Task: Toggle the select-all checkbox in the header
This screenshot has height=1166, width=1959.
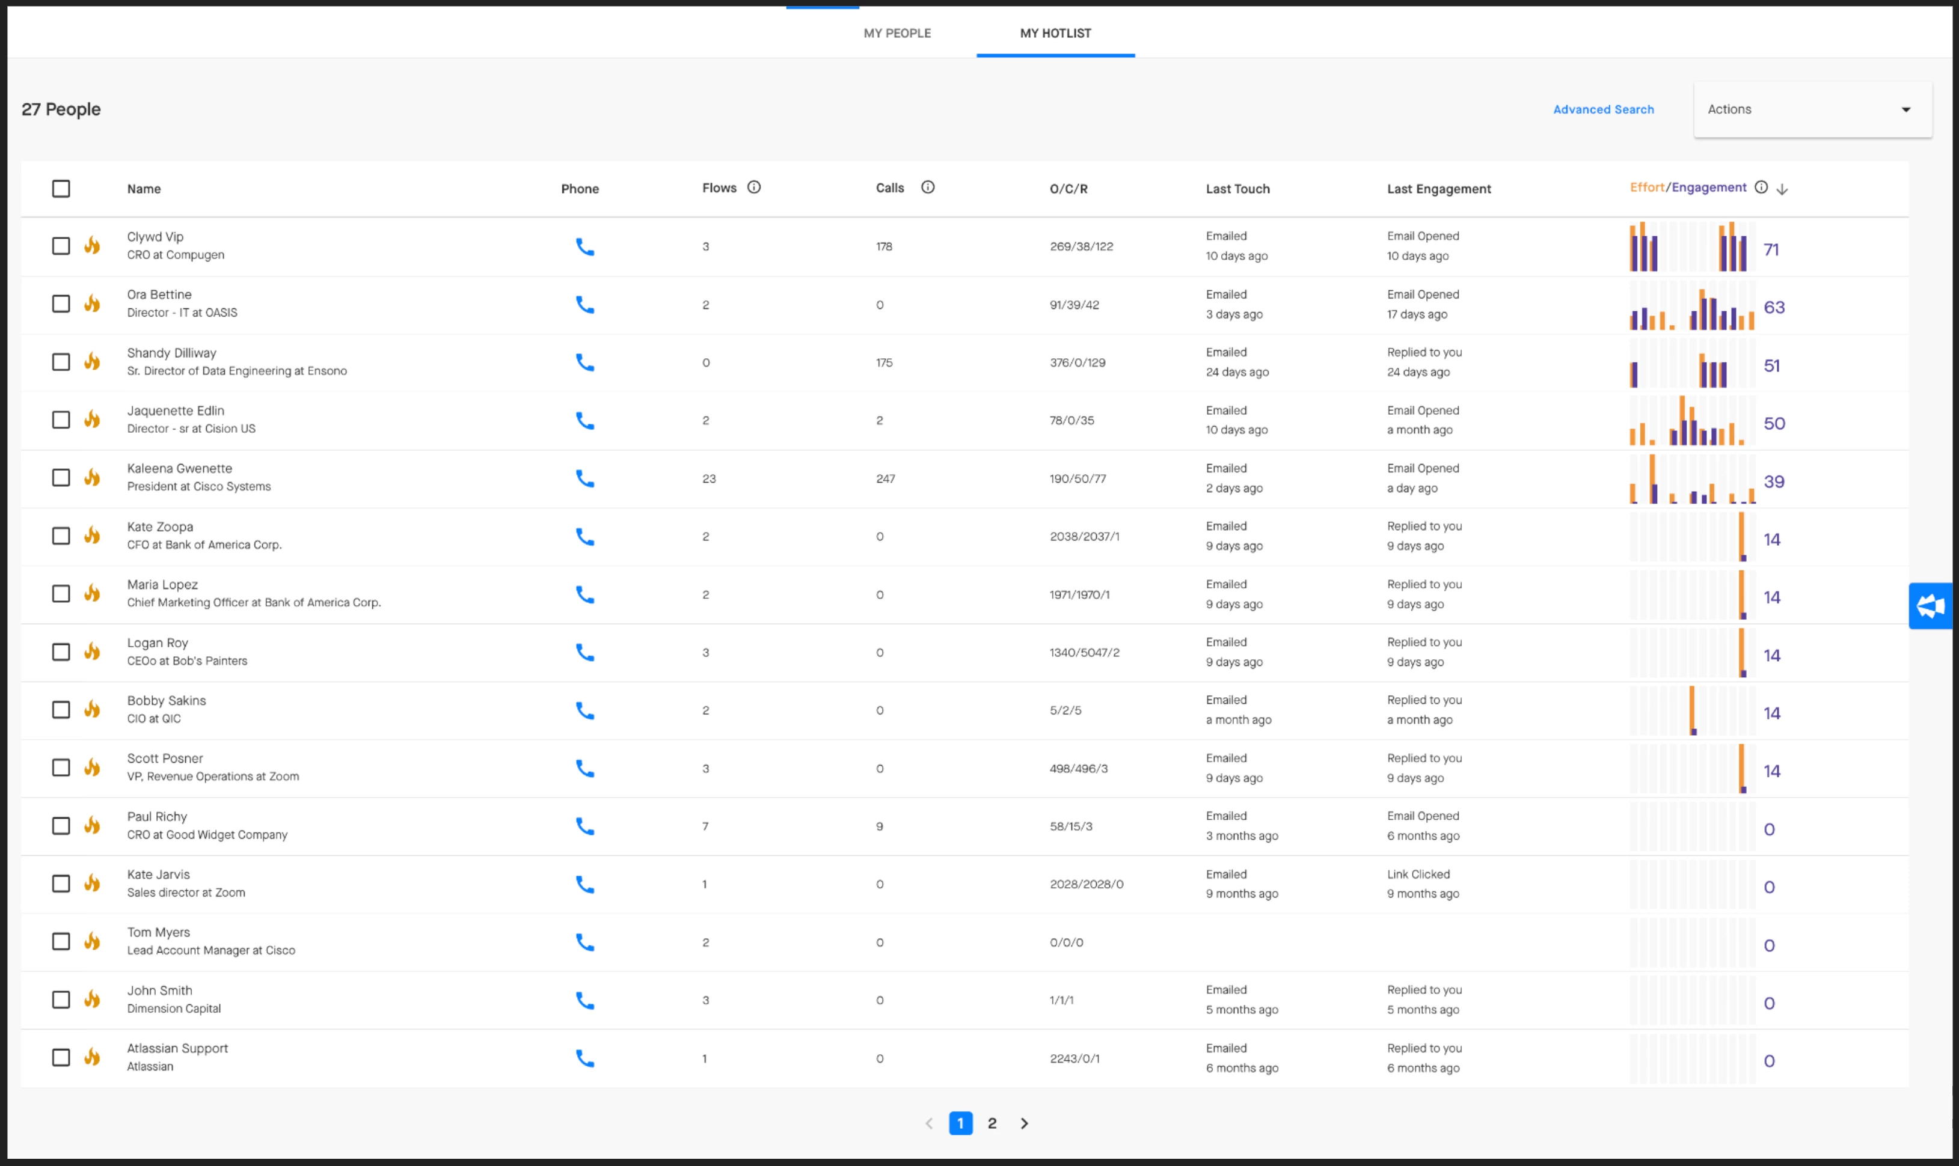Action: click(x=61, y=189)
